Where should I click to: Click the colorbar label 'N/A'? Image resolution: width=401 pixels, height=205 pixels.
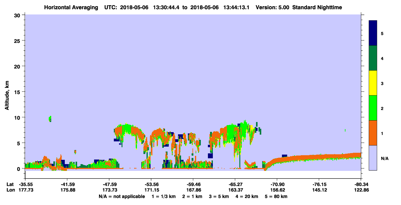[384, 159]
